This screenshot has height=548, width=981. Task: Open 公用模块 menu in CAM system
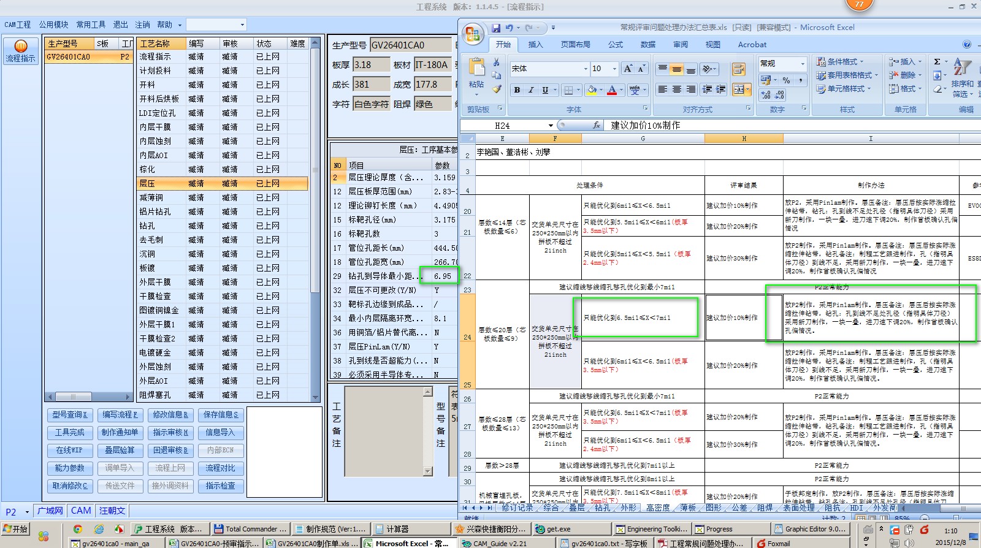(54, 25)
